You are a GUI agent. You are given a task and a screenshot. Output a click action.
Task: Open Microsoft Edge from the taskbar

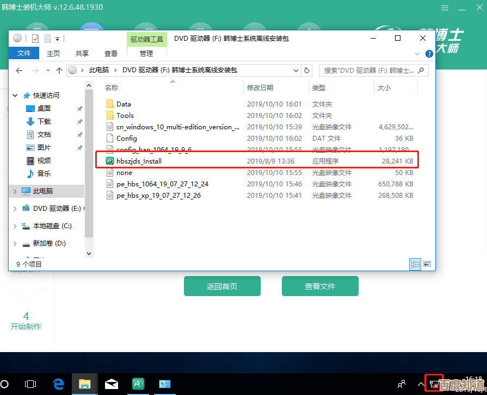coord(58,384)
